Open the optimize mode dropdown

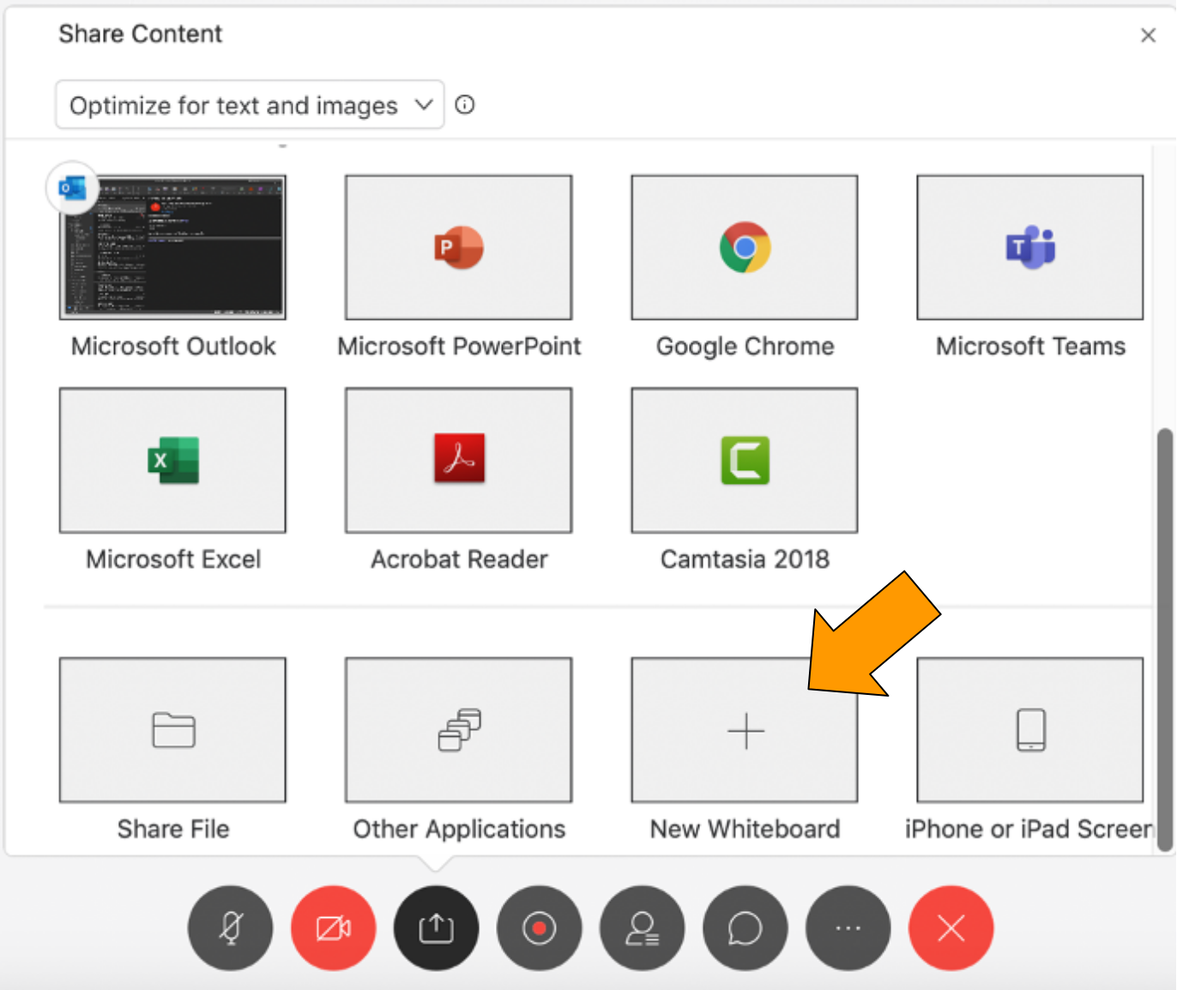coord(250,105)
